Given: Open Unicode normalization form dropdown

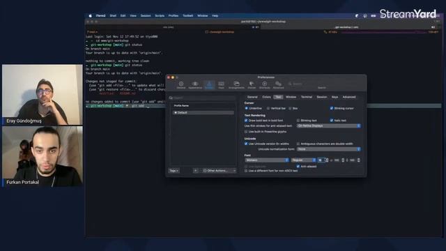Looking at the screenshot, I should 328,149.
